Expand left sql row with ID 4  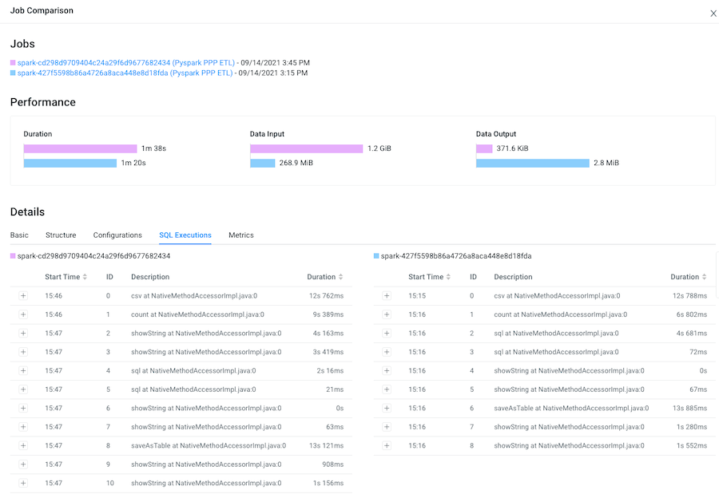(x=23, y=370)
